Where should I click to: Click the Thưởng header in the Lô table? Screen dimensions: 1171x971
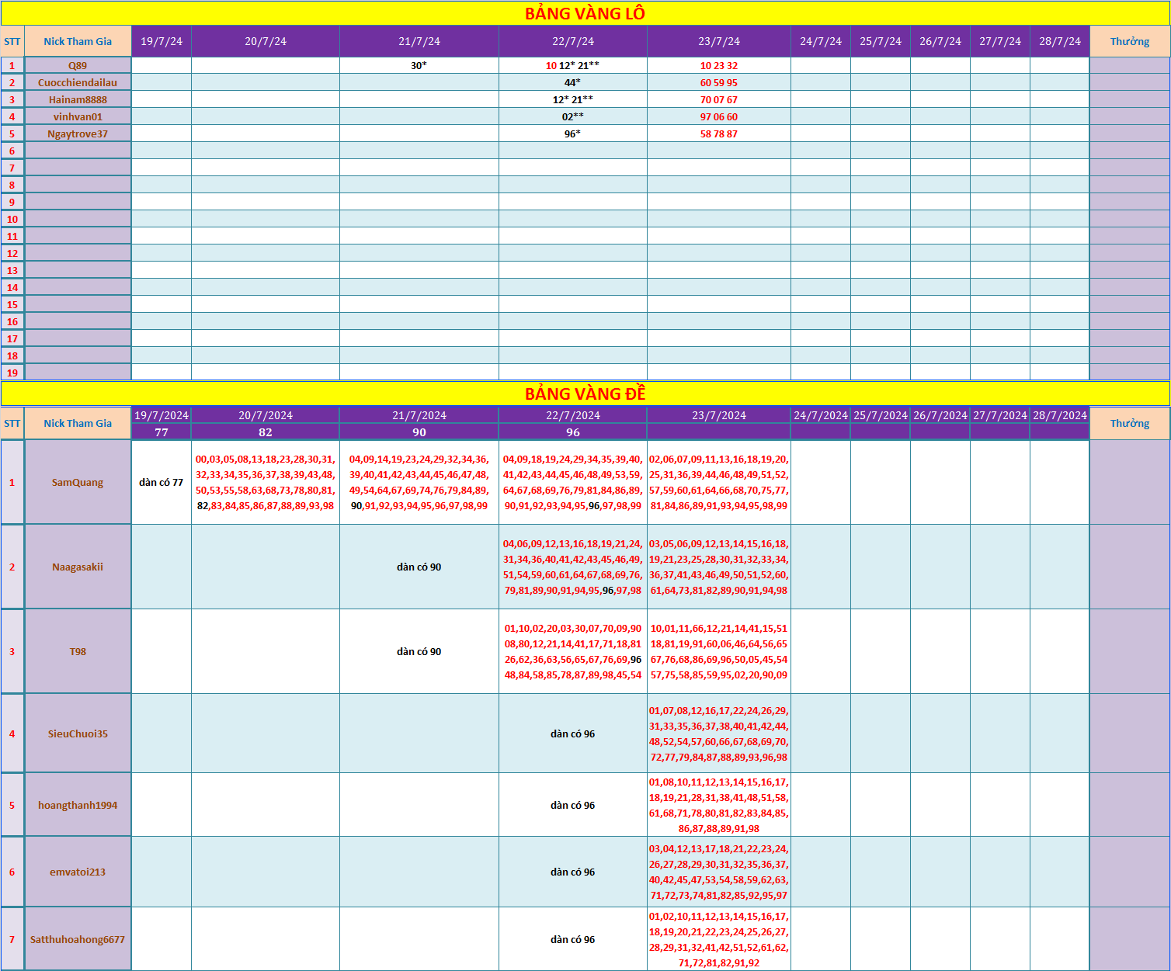(x=1130, y=41)
